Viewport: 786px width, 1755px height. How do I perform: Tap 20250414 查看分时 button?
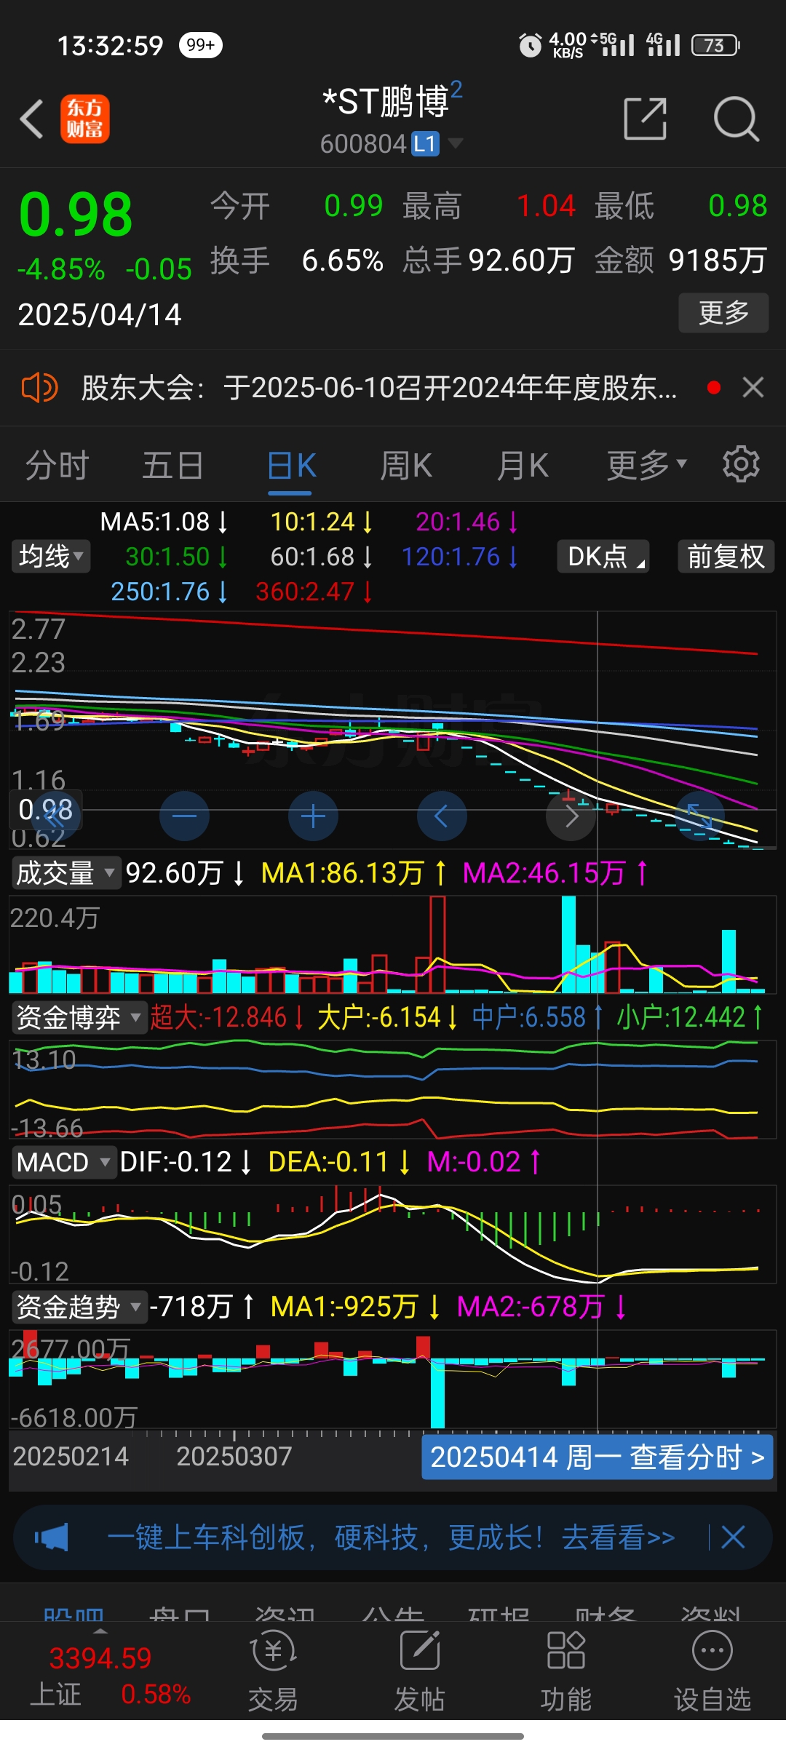pyautogui.click(x=598, y=1457)
